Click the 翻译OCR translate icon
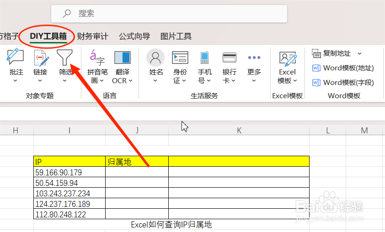The width and height of the screenshot is (385, 232). click(122, 58)
